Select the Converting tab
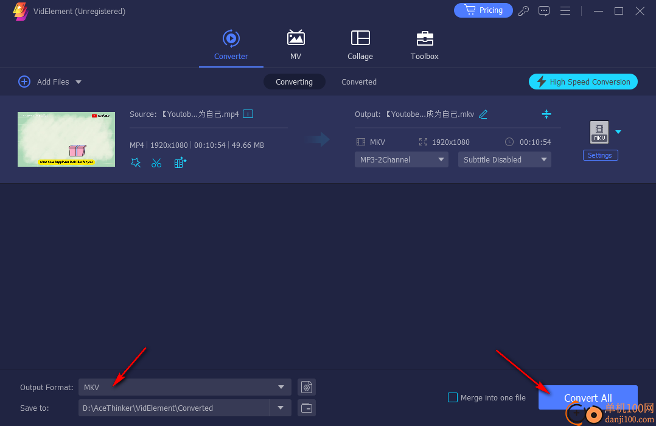656x426 pixels. [x=294, y=82]
